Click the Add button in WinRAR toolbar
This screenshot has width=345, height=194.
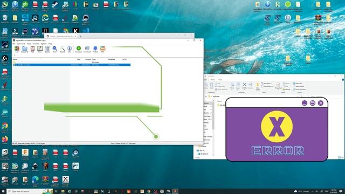17,49
